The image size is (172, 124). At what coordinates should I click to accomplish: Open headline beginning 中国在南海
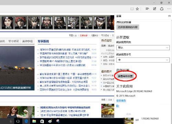[61, 61]
